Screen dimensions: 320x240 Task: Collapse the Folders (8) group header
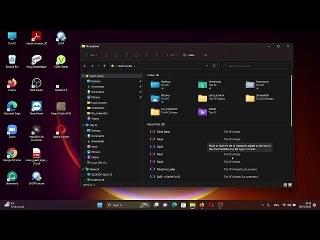click(x=145, y=75)
